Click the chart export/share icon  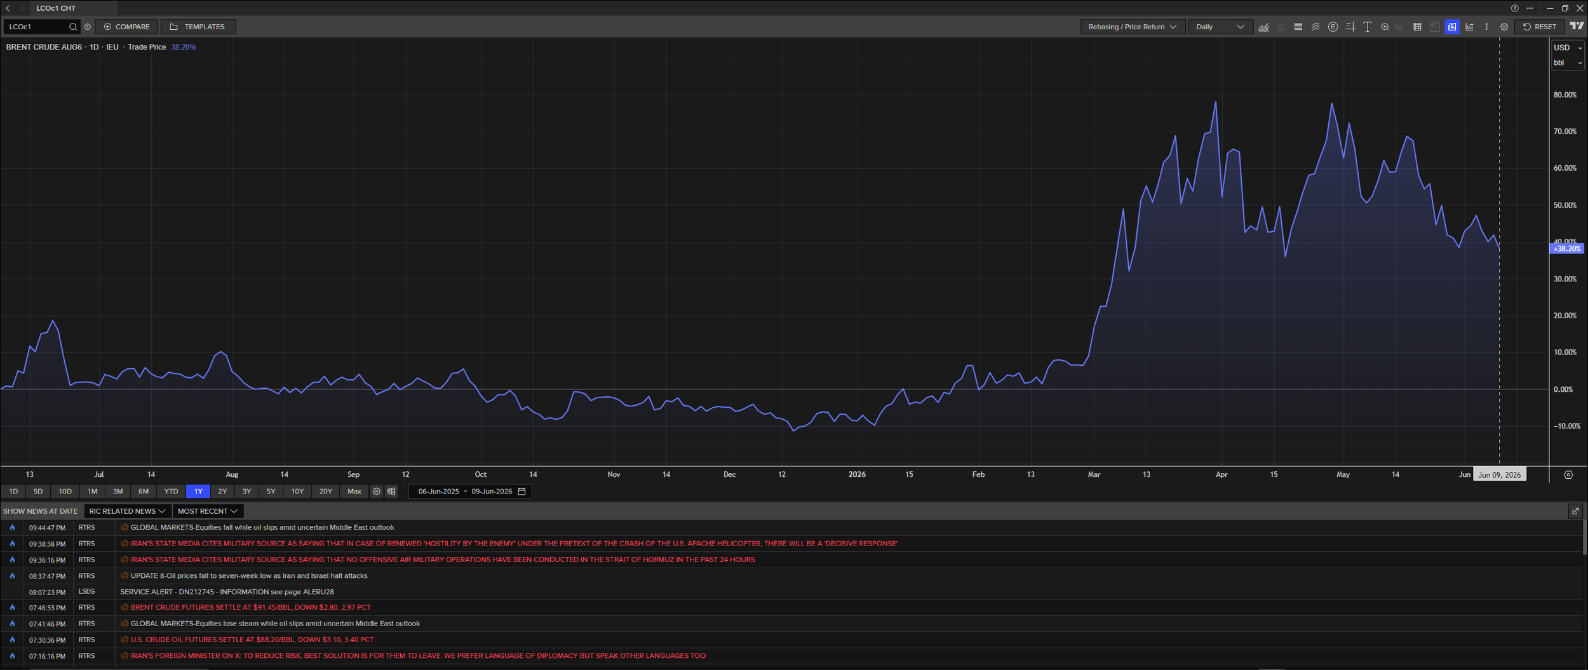[1469, 27]
